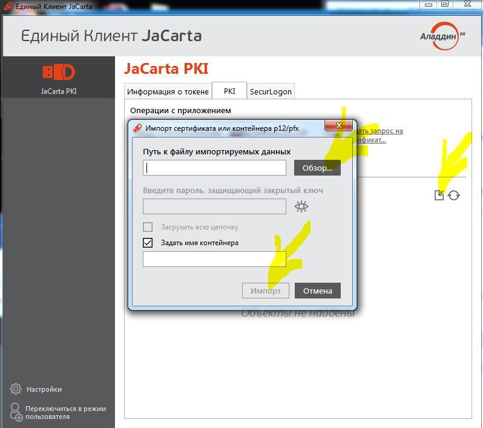Focus the container name field
Screen dimensions: 483x428
coord(214,259)
